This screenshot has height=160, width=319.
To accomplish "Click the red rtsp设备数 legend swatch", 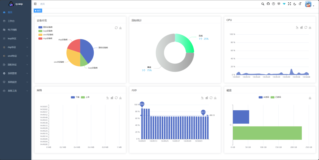I will pos(40,38).
